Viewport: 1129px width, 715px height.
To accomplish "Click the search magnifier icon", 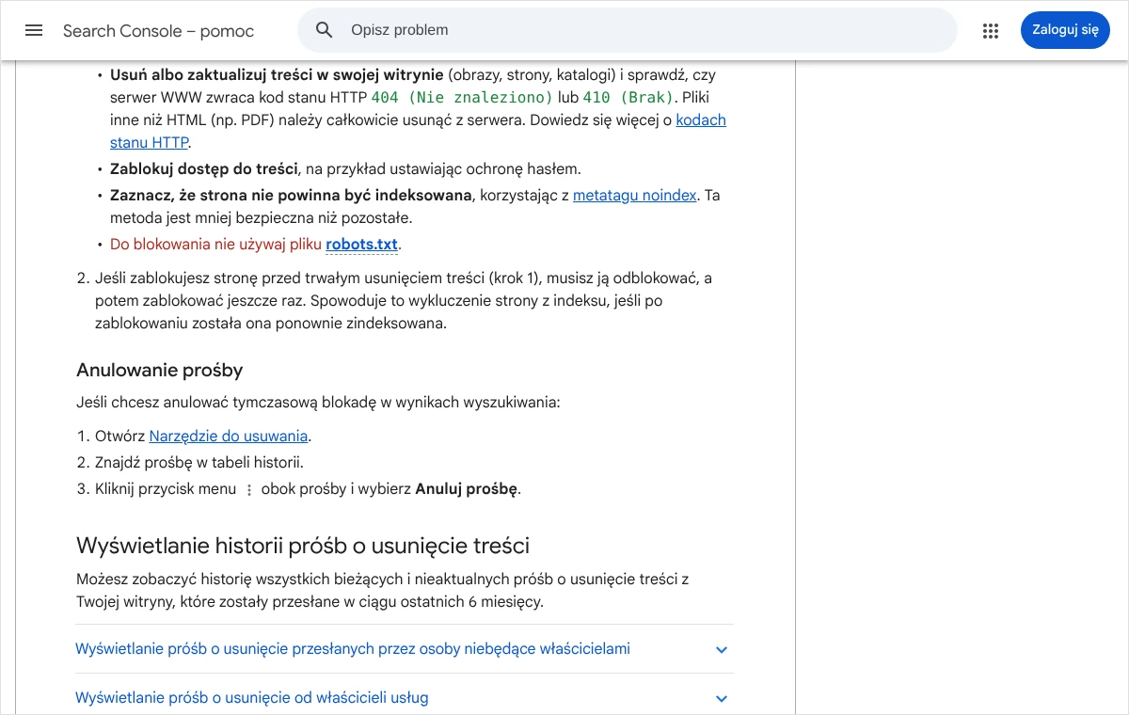I will point(325,30).
